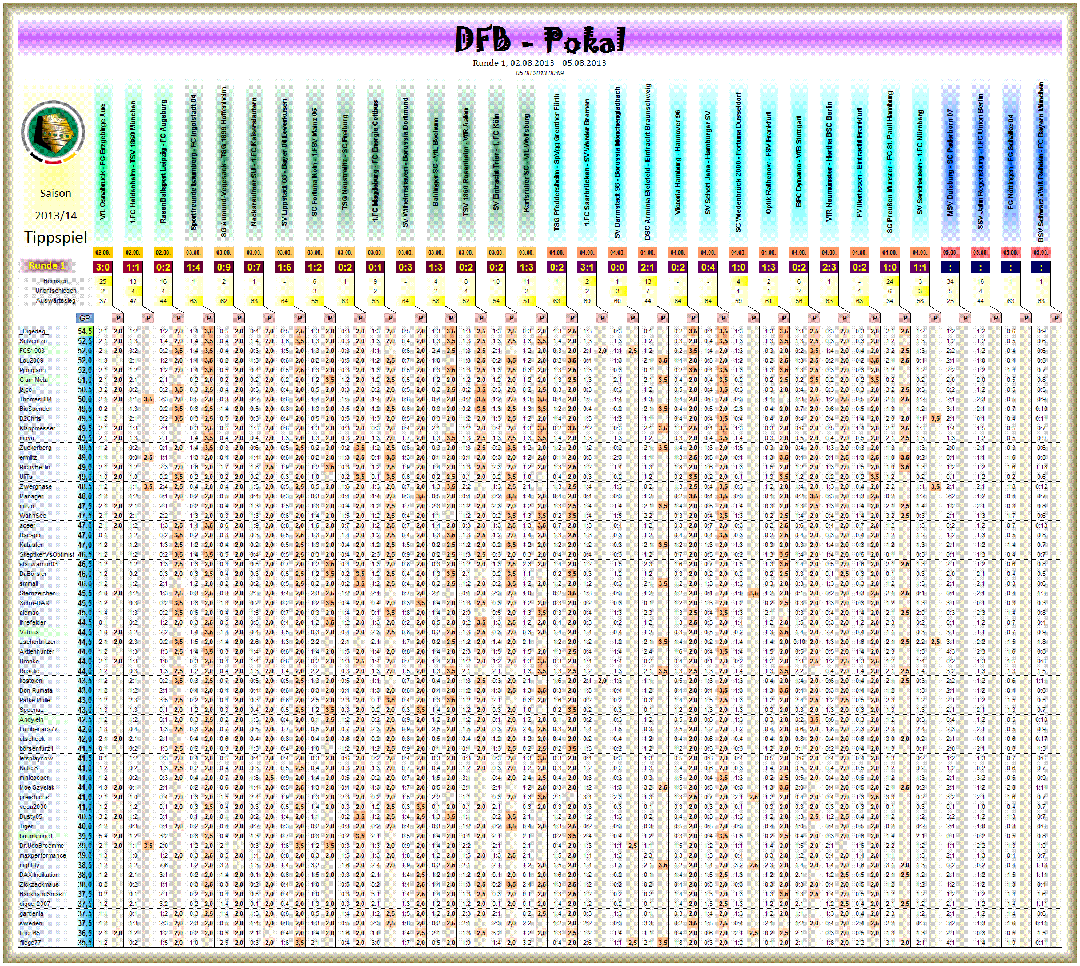Select the Auswärtssieg count '47' for Heidenheim match

coord(133,300)
